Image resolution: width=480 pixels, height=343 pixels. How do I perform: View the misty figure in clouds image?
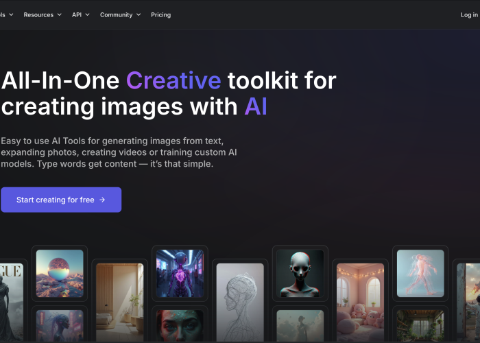(300, 326)
